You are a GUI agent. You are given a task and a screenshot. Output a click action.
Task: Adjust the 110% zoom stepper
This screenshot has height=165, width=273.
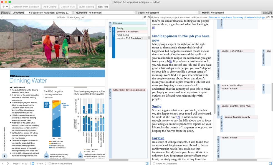coord(45,163)
